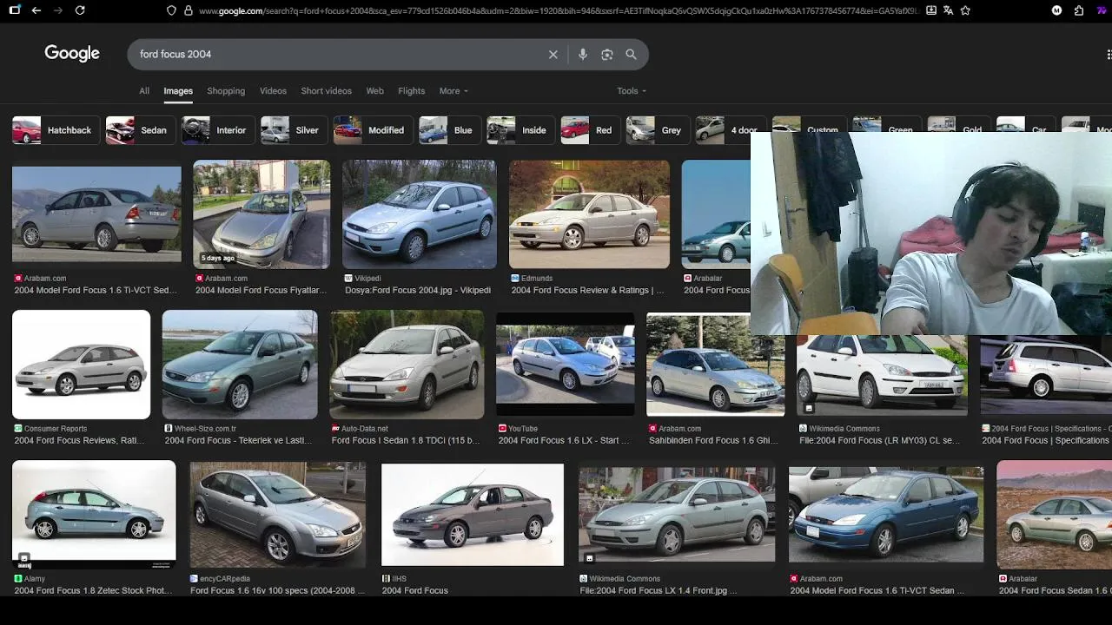Click the shield tracking protection icon
The height and width of the screenshot is (625, 1112).
(x=171, y=10)
